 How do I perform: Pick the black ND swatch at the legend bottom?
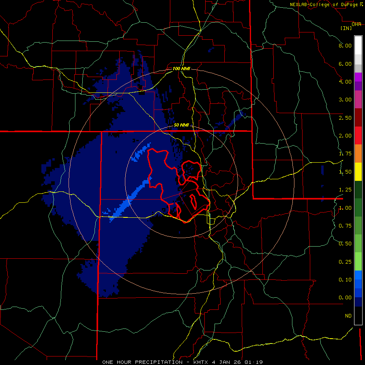[358, 316]
